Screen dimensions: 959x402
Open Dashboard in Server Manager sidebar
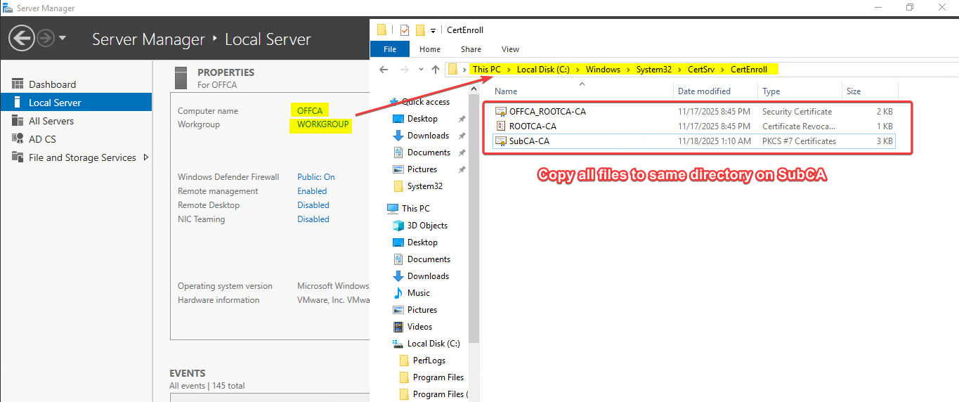52,84
